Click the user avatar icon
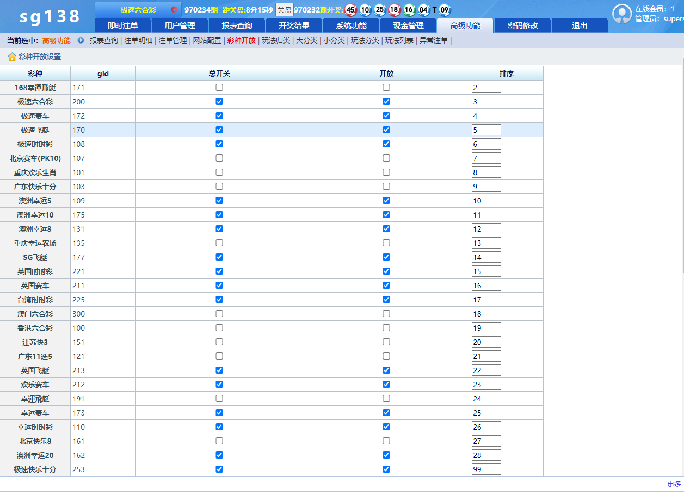This screenshot has height=495, width=684. [x=622, y=14]
